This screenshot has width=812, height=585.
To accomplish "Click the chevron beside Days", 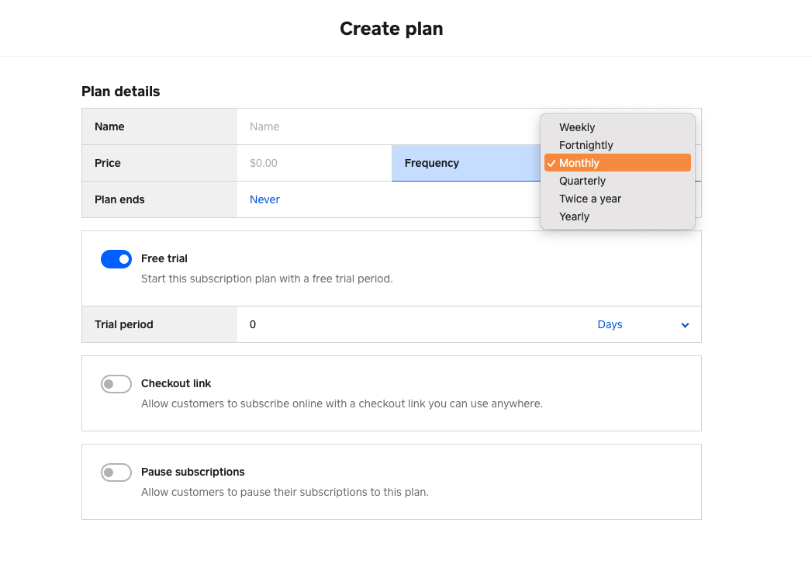I will 685,325.
